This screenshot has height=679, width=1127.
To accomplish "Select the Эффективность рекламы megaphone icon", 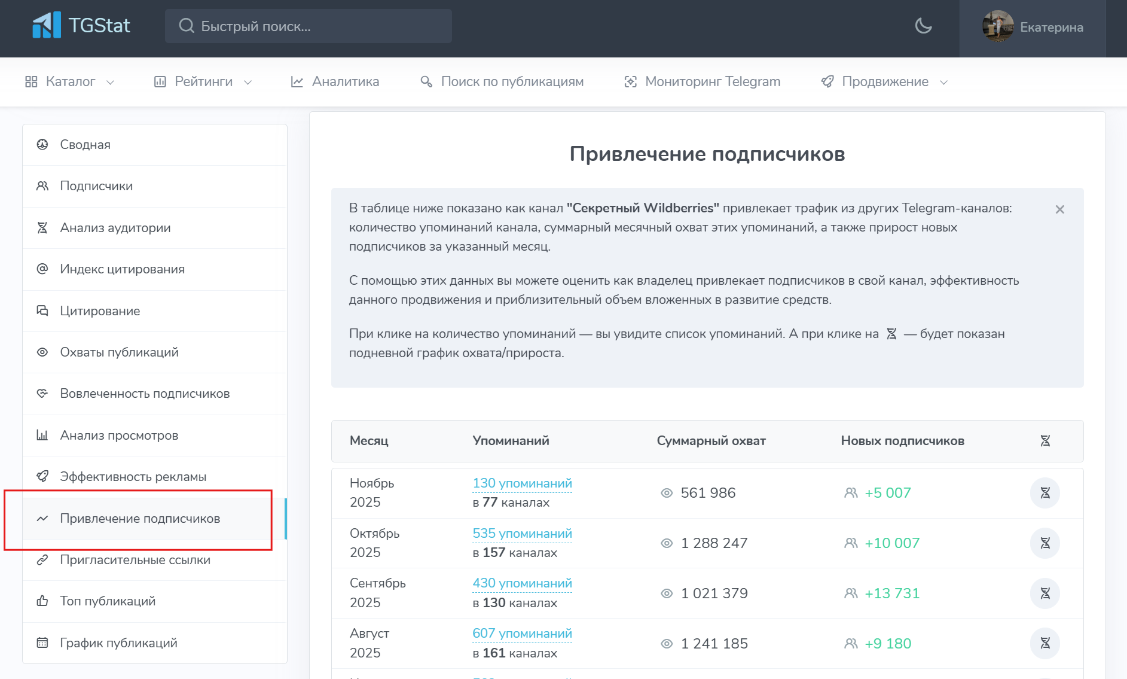I will pyautogui.click(x=42, y=477).
